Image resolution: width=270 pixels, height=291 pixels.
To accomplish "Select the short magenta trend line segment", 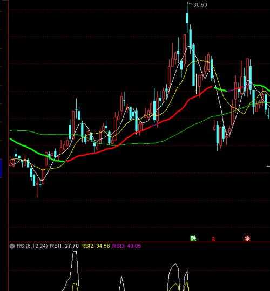I will coord(231,91).
